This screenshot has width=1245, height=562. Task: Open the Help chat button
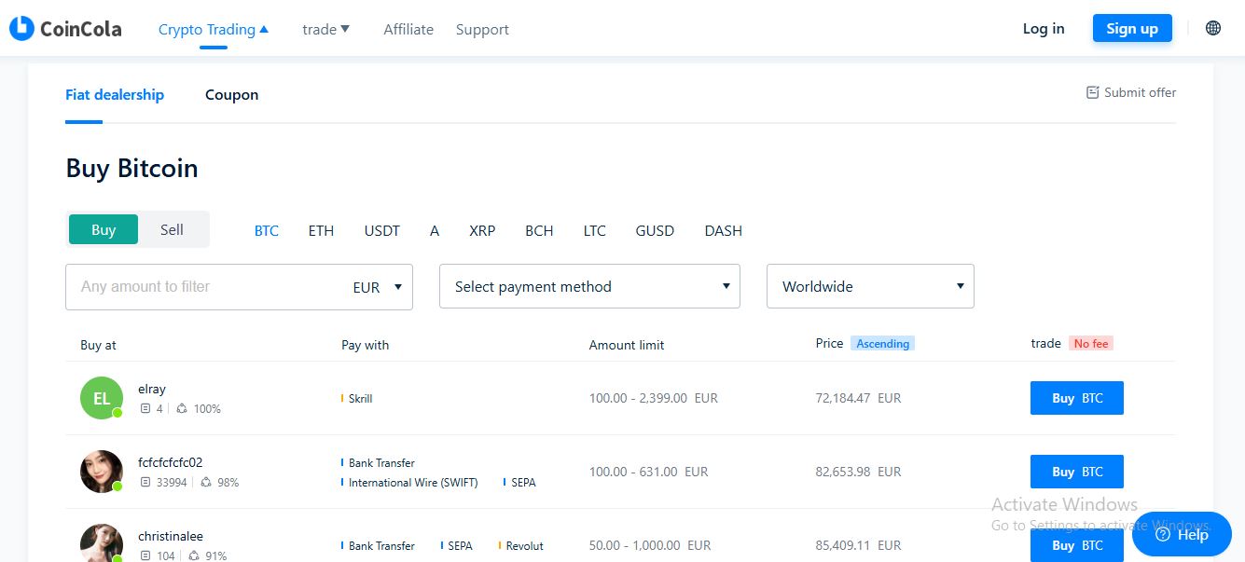[1182, 534]
